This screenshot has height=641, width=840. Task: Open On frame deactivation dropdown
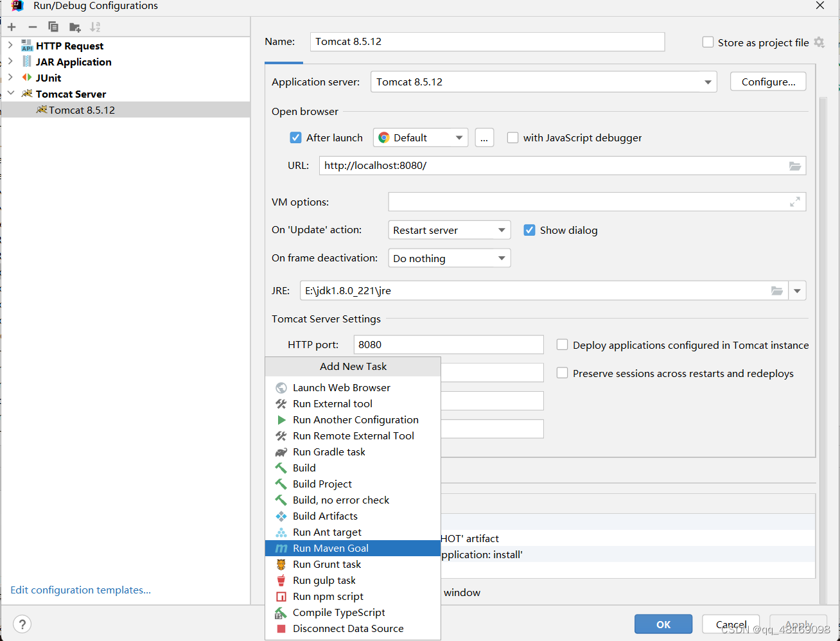coord(450,258)
